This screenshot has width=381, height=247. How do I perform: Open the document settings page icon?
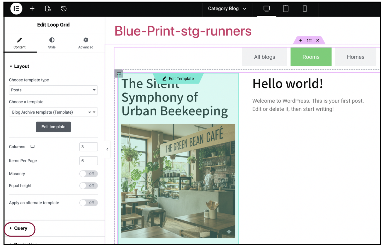point(48,9)
